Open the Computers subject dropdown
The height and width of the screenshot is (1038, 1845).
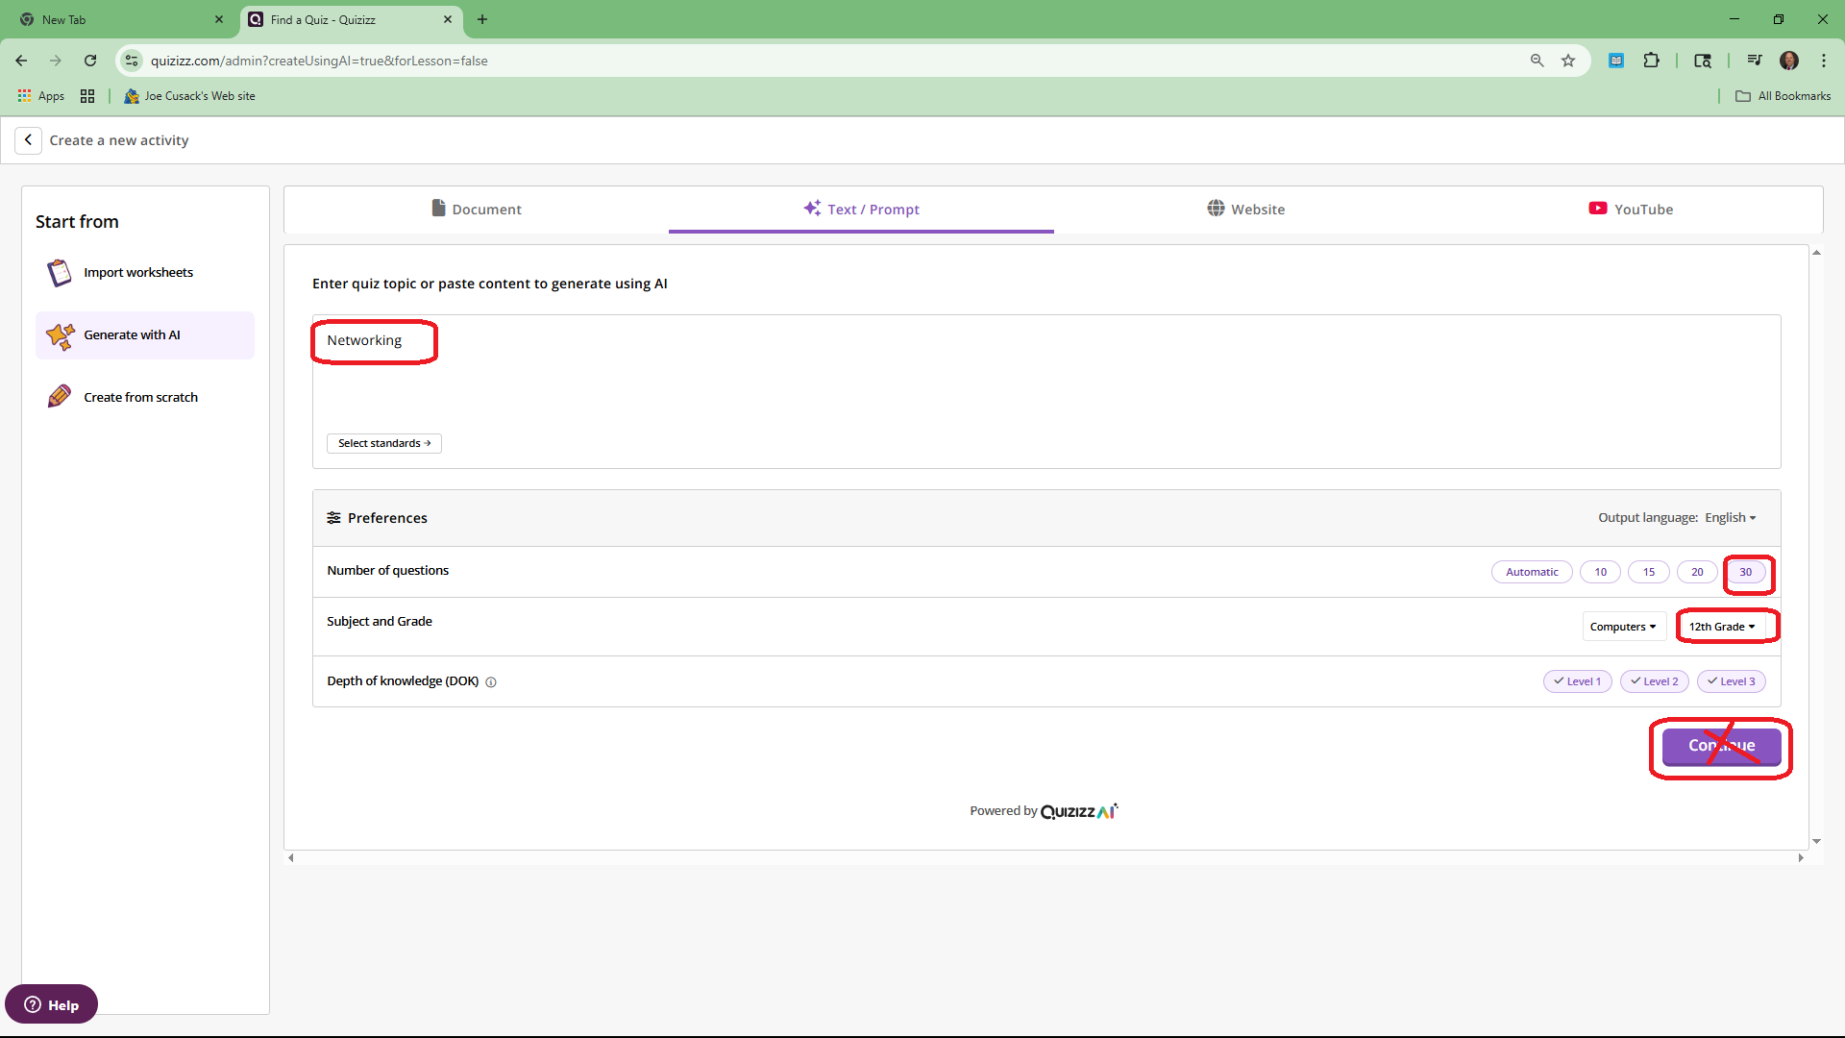(1623, 627)
